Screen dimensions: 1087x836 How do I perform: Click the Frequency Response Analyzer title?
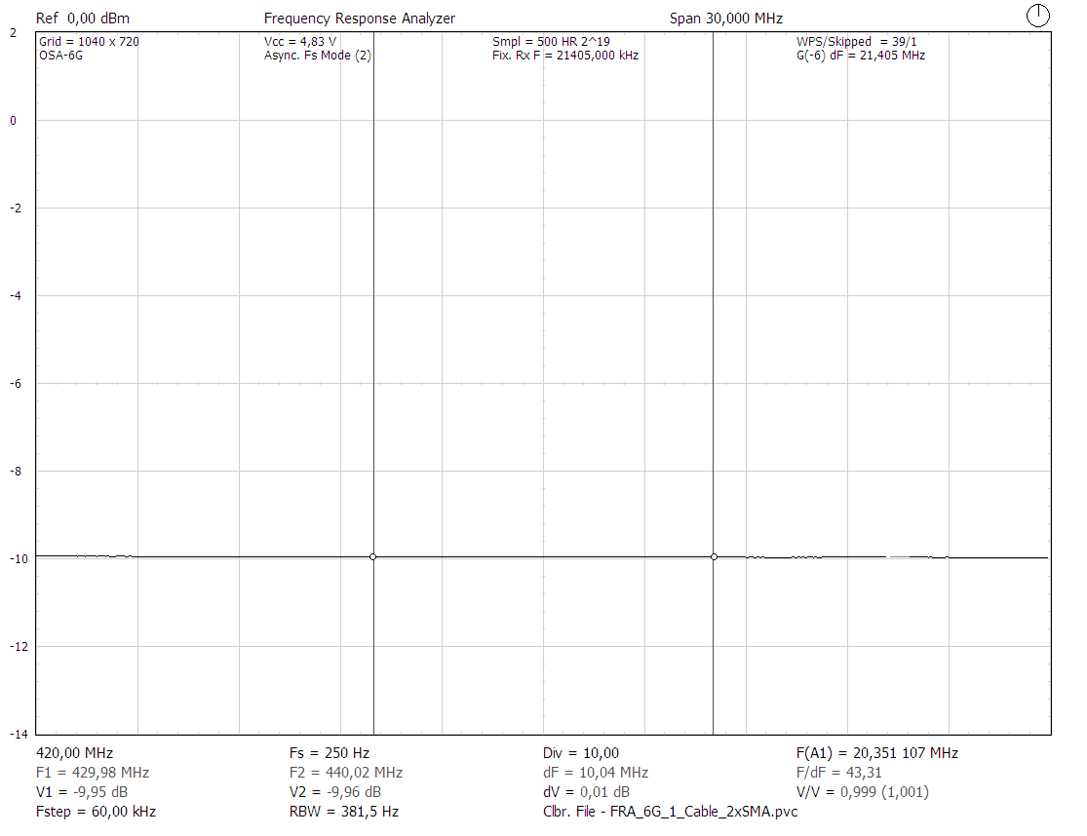pos(359,19)
